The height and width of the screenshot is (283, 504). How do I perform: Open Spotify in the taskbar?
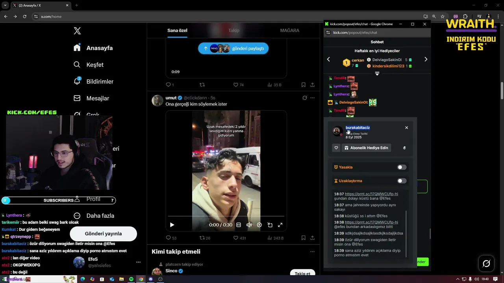pyautogui.click(x=131, y=279)
